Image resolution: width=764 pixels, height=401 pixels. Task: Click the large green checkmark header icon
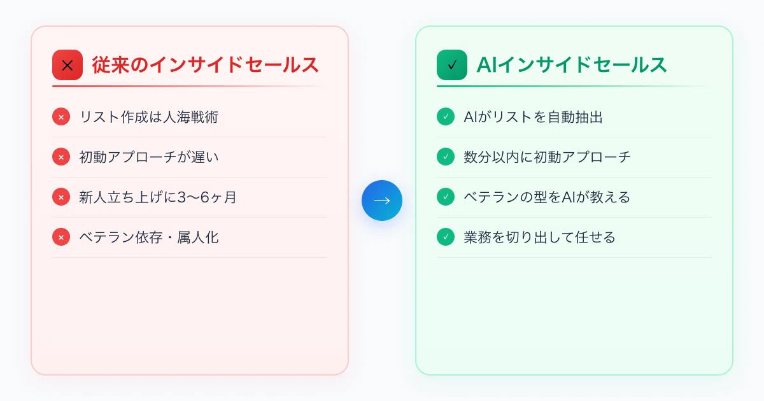coord(452,65)
